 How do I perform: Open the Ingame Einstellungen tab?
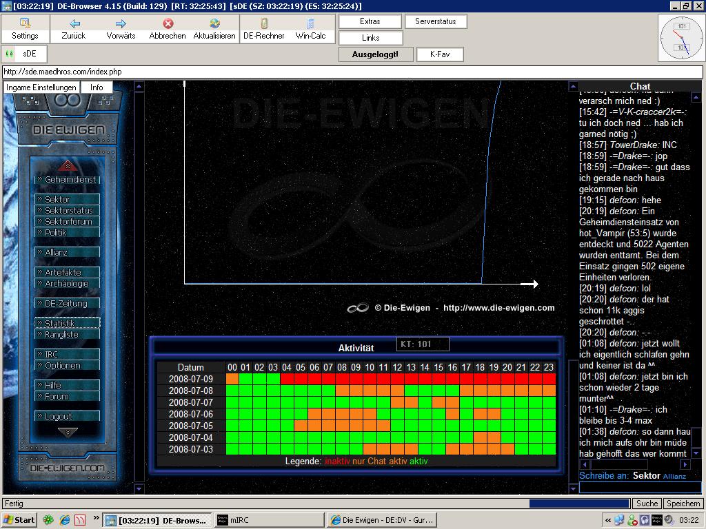tap(41, 87)
